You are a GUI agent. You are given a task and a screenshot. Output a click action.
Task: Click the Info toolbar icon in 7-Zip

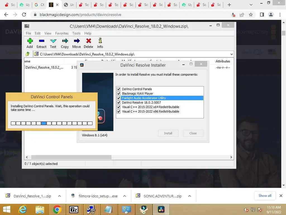100,40
